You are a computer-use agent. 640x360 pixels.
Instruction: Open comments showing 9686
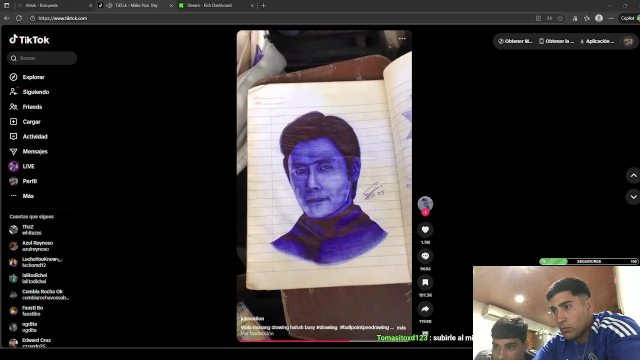[x=425, y=256]
